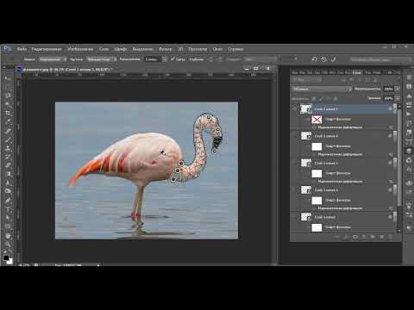Click the delete layer trash icon
The height and width of the screenshot is (310, 414).
pyautogui.click(x=391, y=237)
